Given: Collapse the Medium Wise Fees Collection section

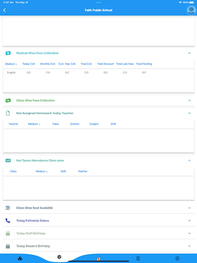Looking at the screenshot, I should pyautogui.click(x=189, y=53).
